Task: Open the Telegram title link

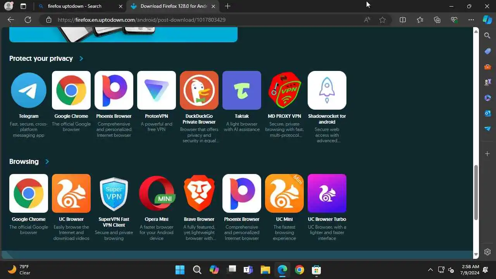Action: 29,116
